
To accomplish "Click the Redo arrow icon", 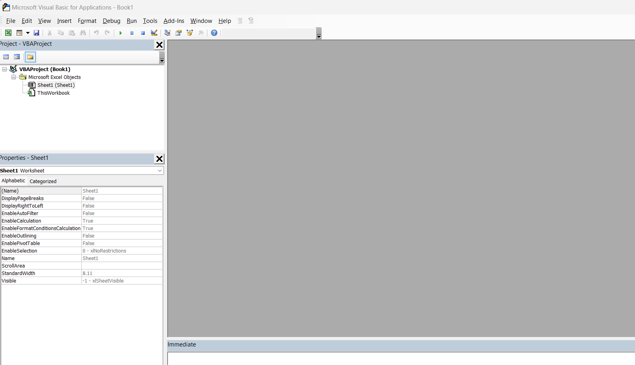I will (107, 33).
